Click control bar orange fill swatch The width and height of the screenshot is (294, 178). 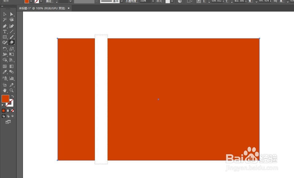point(27,1)
